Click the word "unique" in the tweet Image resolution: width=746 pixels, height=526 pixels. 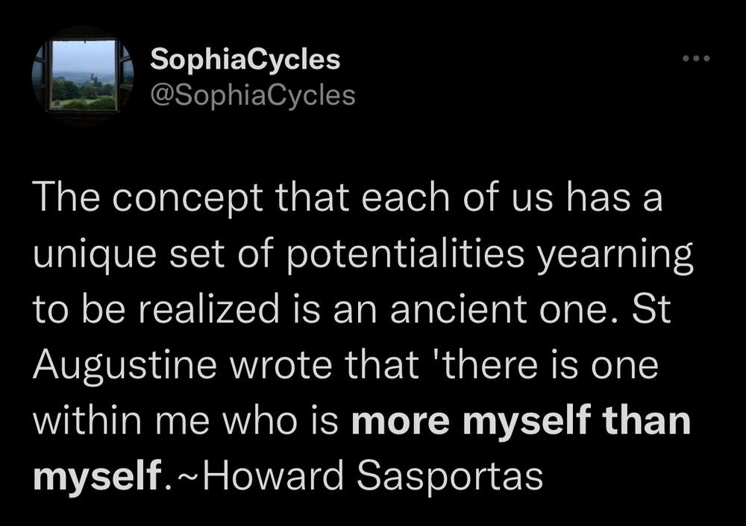(x=95, y=254)
